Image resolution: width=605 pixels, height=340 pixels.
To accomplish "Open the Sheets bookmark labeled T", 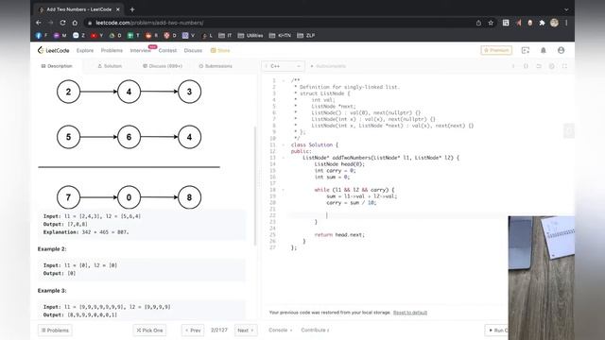I will point(133,35).
